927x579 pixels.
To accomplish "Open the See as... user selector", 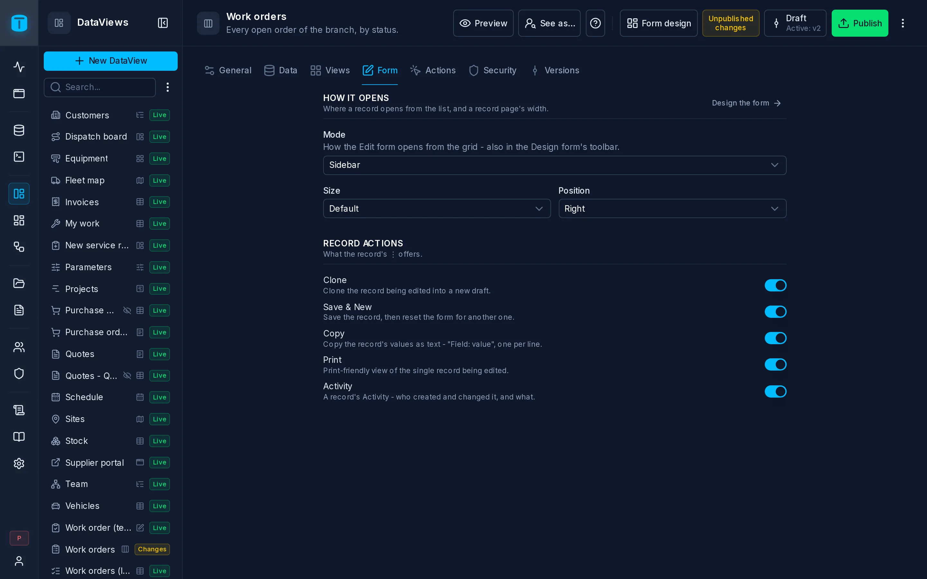I will [549, 23].
